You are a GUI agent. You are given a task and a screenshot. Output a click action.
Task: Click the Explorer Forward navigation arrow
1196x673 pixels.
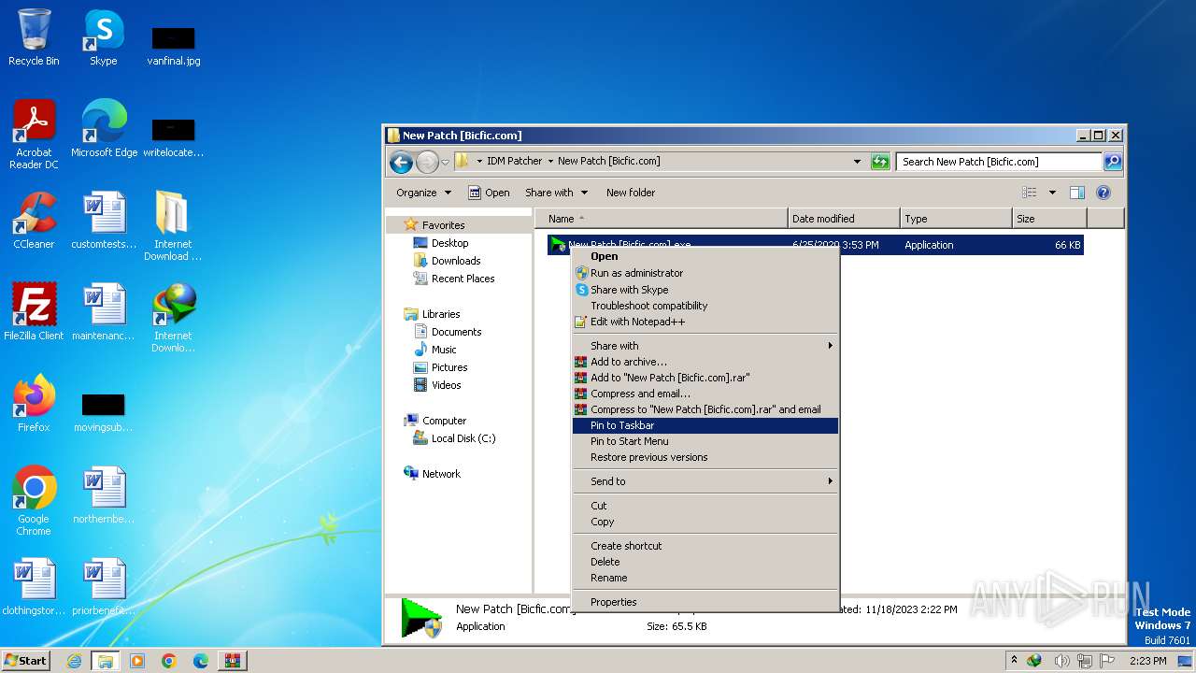click(x=427, y=162)
